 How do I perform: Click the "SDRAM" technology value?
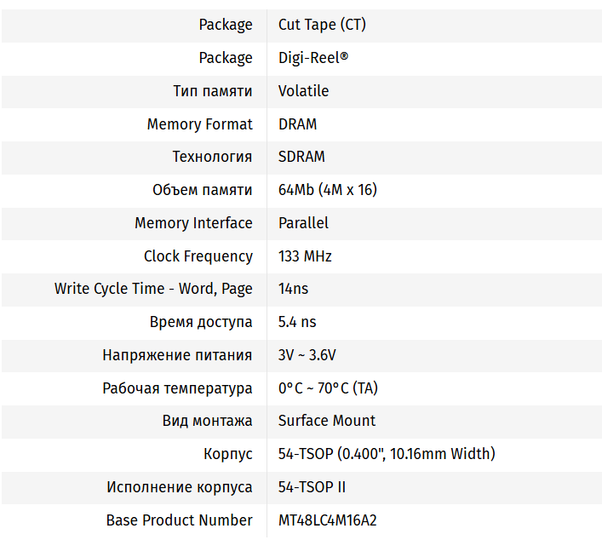[301, 157]
